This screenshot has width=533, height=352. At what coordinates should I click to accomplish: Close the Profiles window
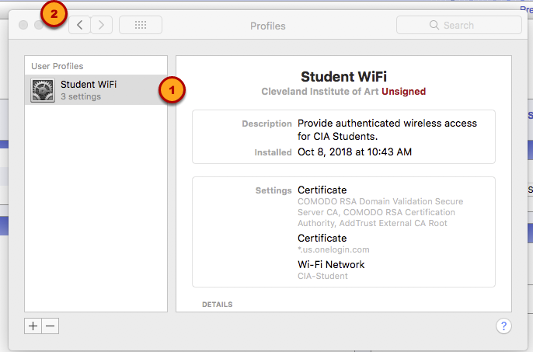(x=23, y=25)
